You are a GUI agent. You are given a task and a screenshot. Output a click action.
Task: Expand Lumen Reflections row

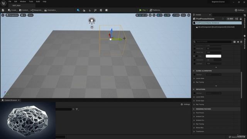click(x=194, y=97)
